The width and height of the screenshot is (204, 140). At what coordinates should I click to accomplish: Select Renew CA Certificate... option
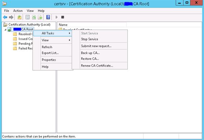pos(100,66)
